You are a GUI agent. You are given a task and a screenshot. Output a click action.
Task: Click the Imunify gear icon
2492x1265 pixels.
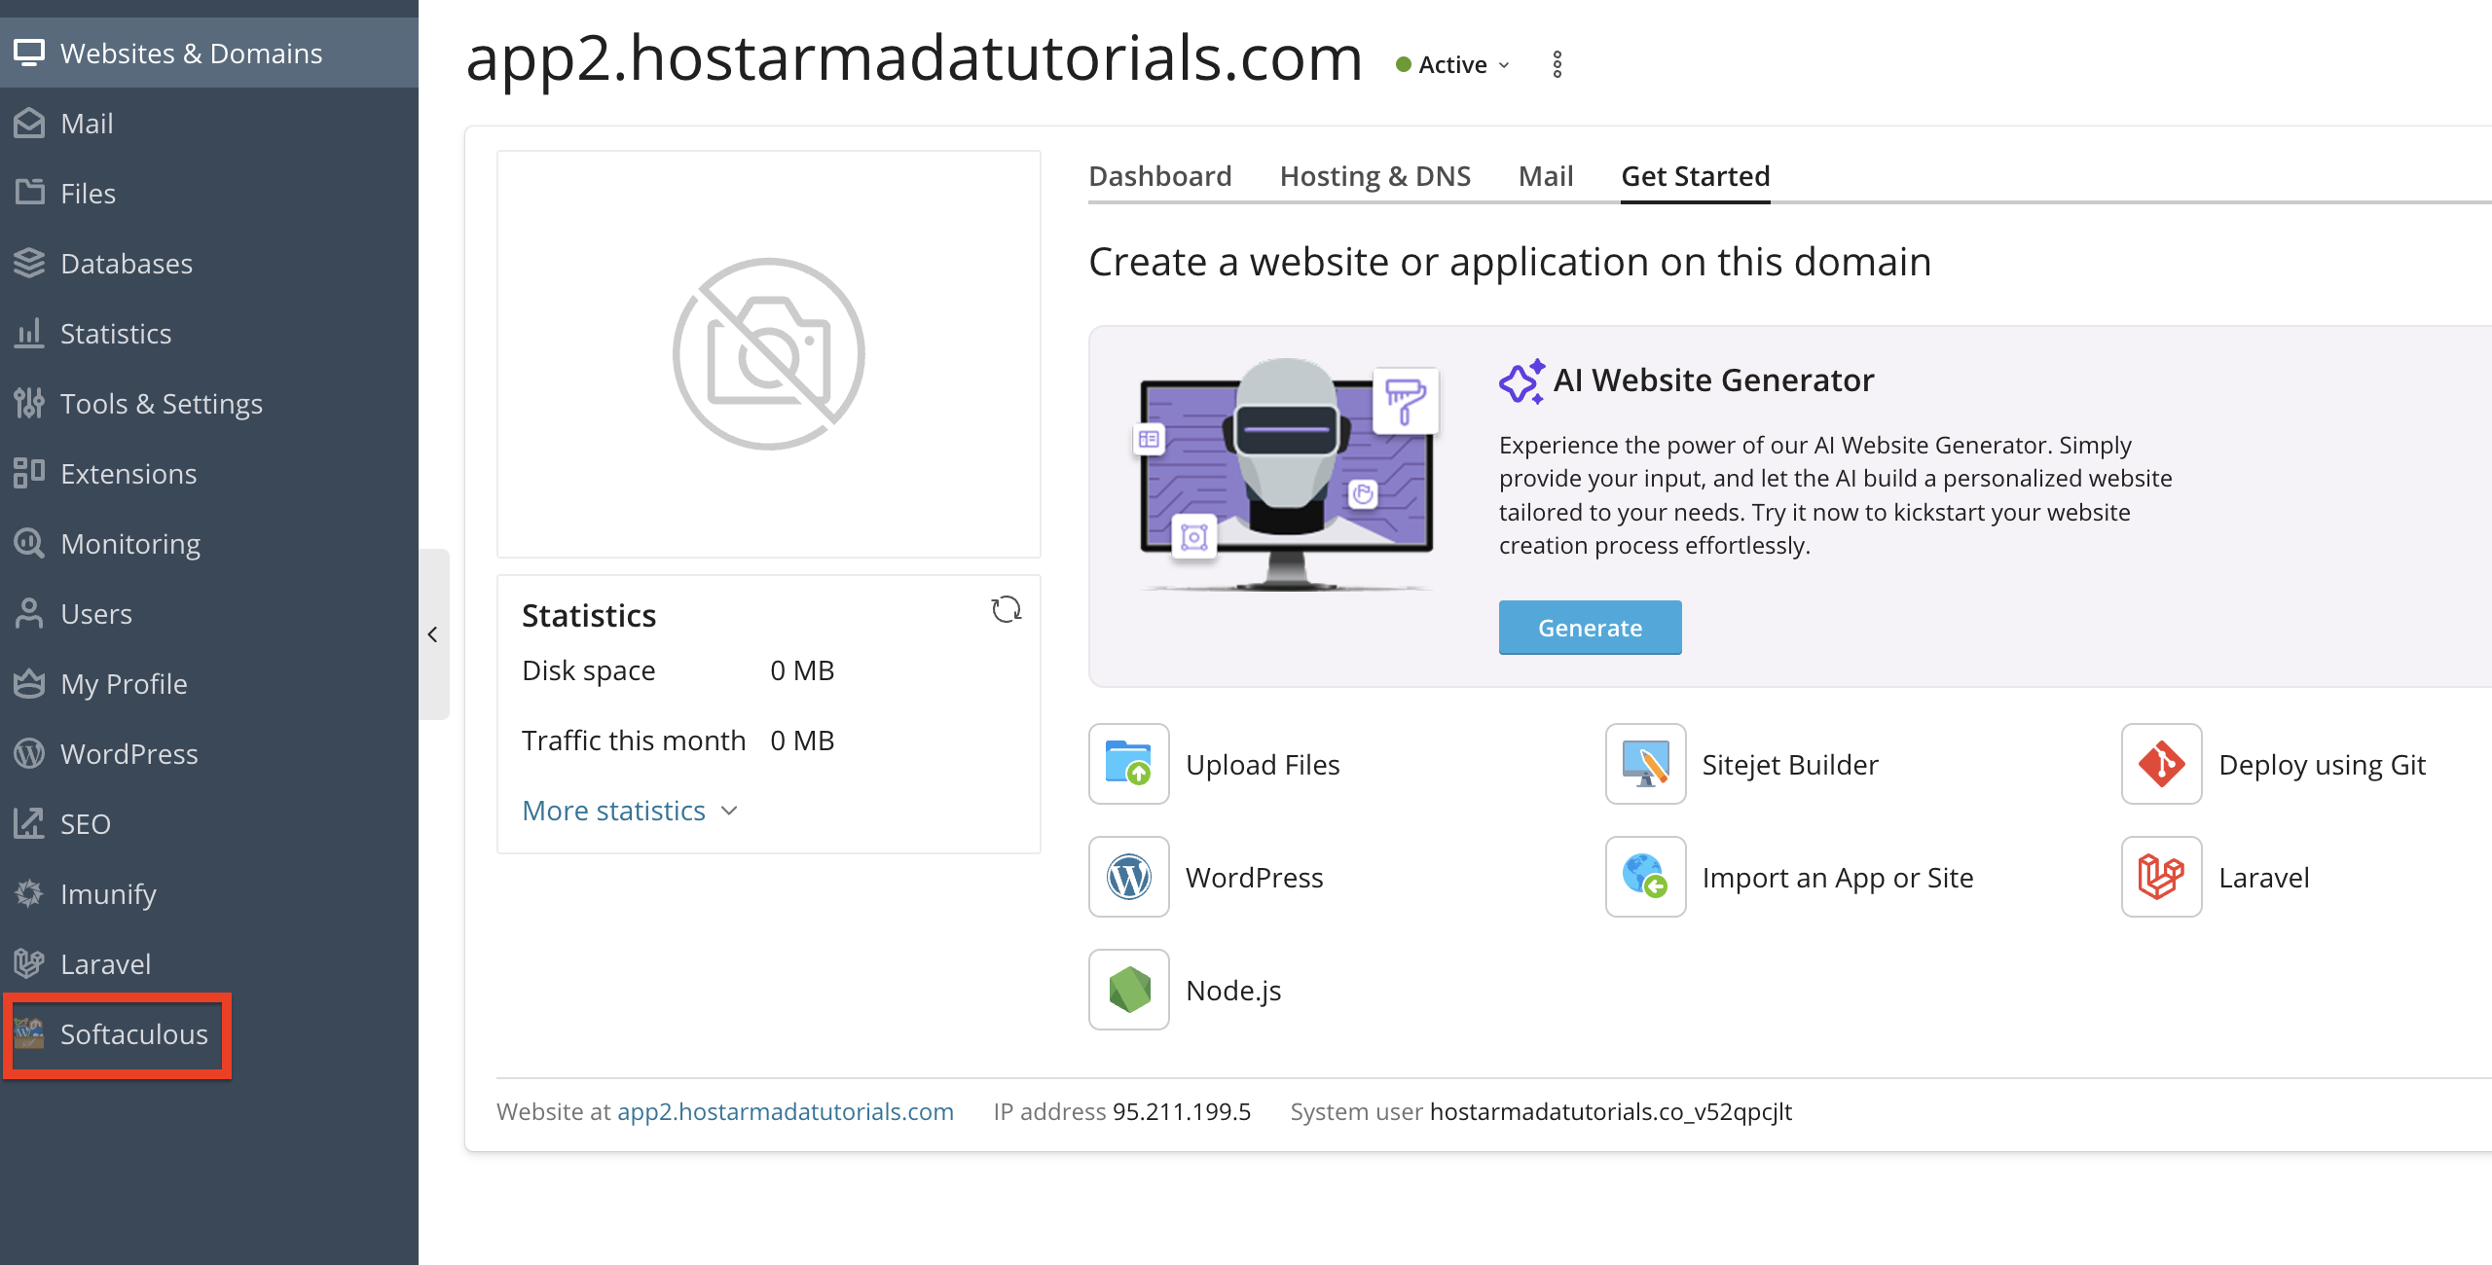pos(29,893)
